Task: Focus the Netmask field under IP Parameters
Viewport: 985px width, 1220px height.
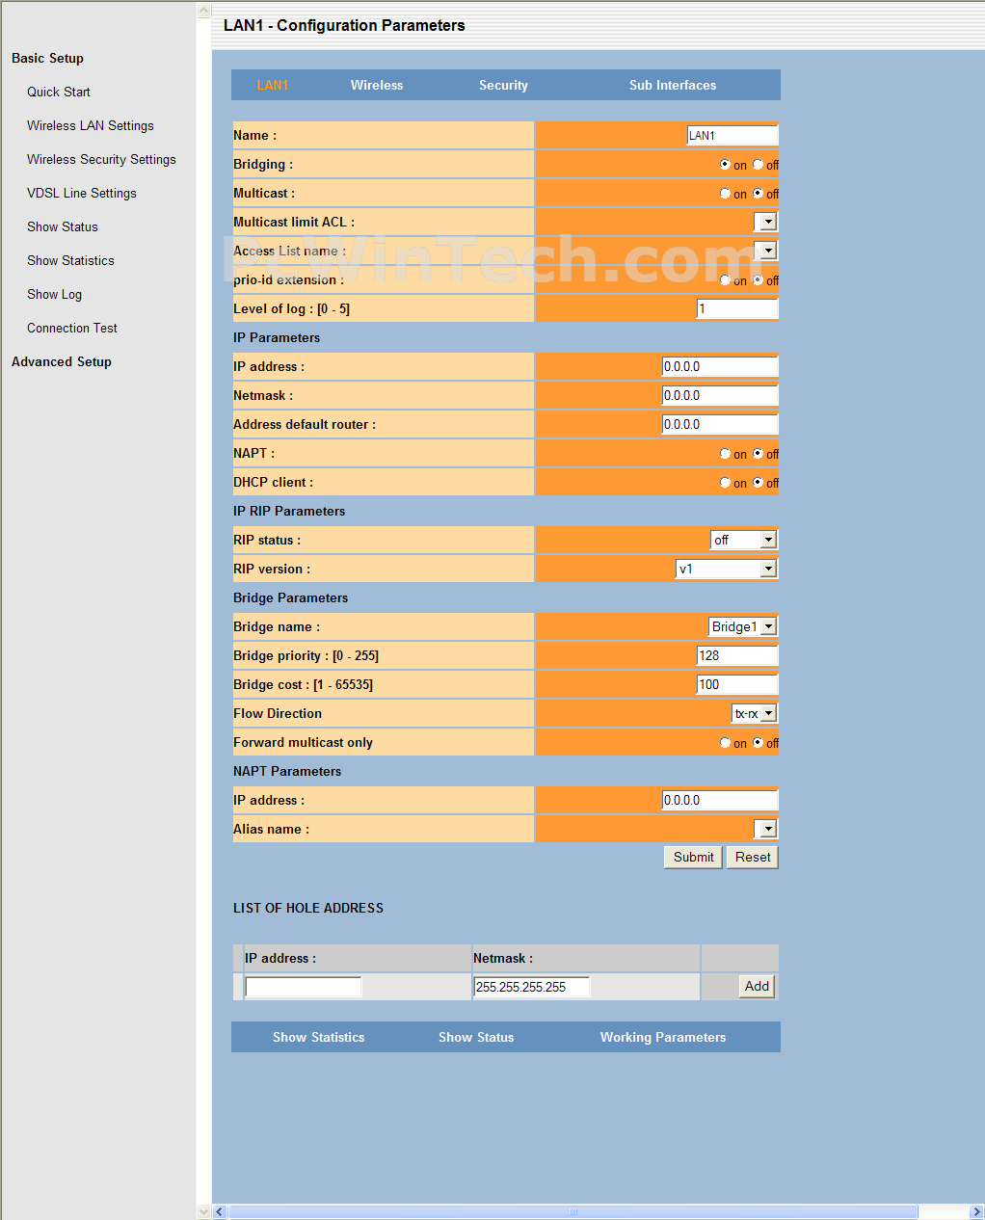Action: tap(720, 395)
